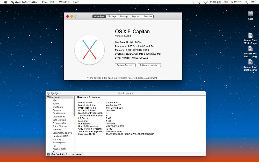Open the Notification Center icon
Screen dimensions: 259x162
click(253, 2)
